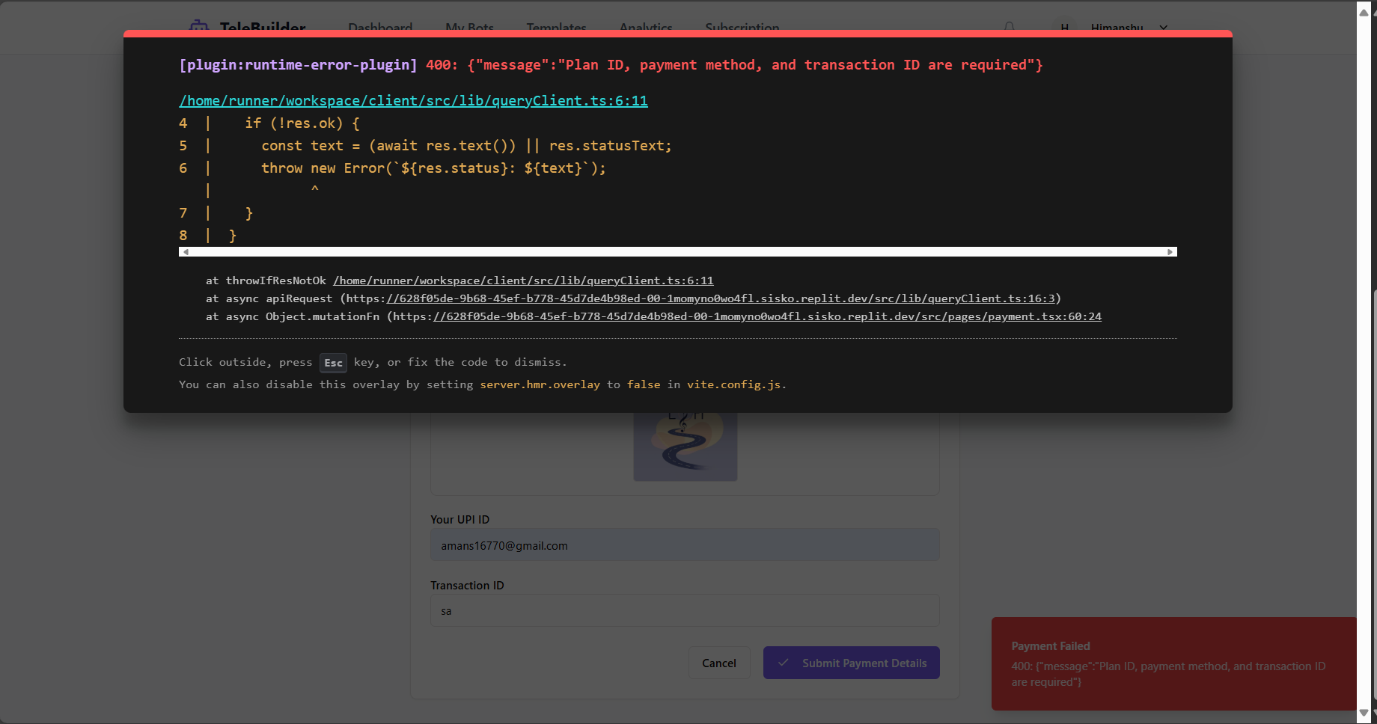The width and height of the screenshot is (1377, 724).
Task: Click the code scrollbar right arrow
Action: tap(1170, 252)
